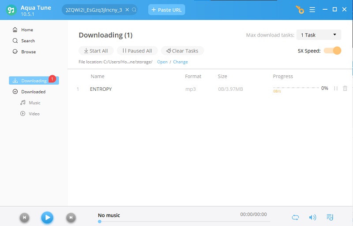
Task: Open Max download tasks dropdown
Action: coord(319,35)
